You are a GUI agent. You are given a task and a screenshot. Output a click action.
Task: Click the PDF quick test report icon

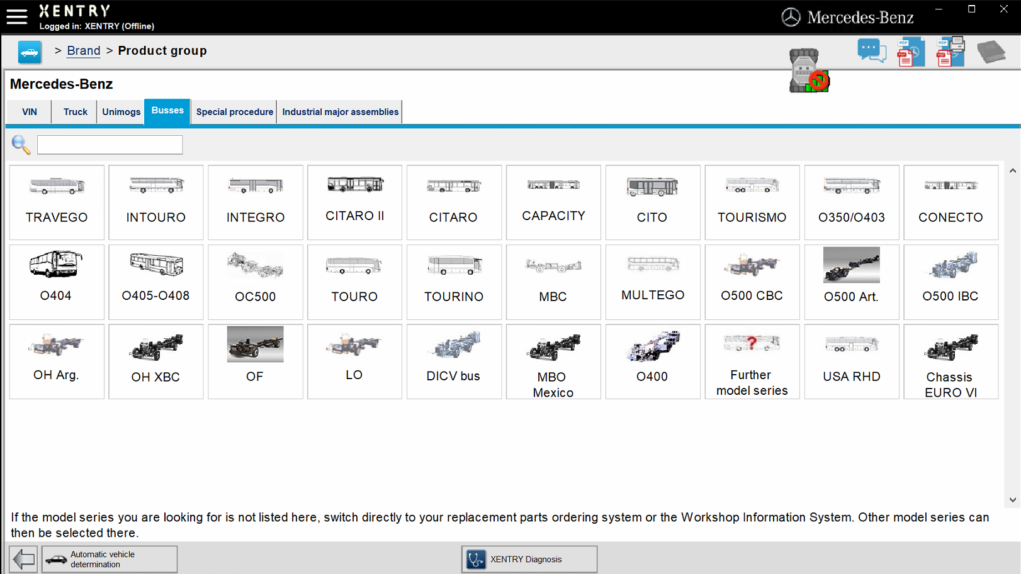point(911,52)
